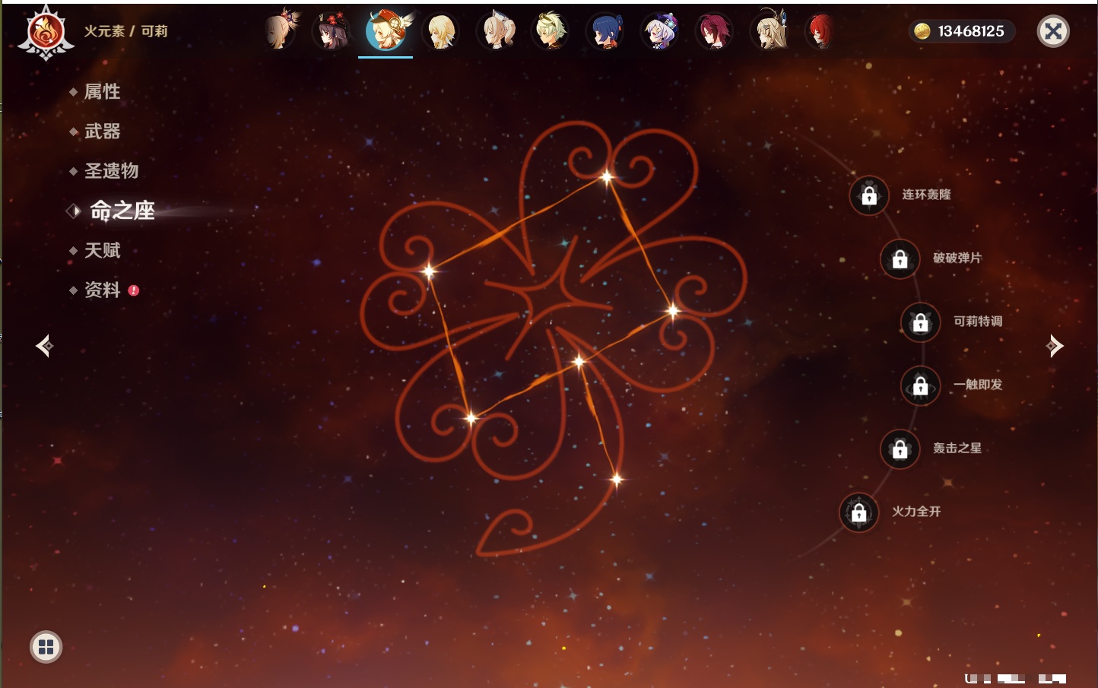Viewport: 1098px width, 688px height.
Task: Select the avatar wearing a dark hat with red flowers
Action: click(x=332, y=31)
